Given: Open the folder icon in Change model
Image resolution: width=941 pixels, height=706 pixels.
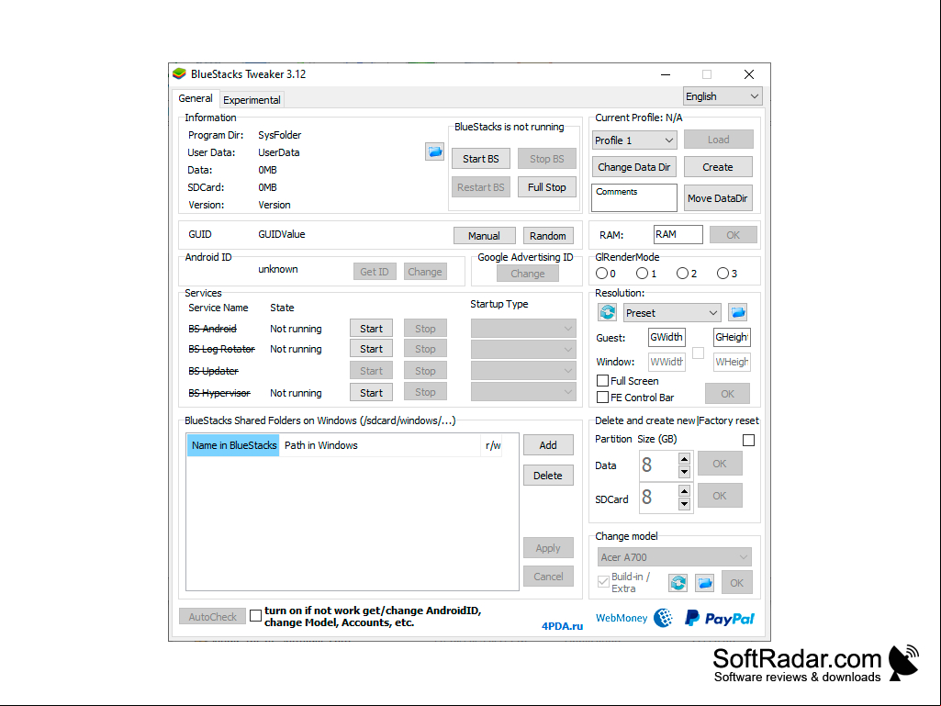Looking at the screenshot, I should 704,582.
